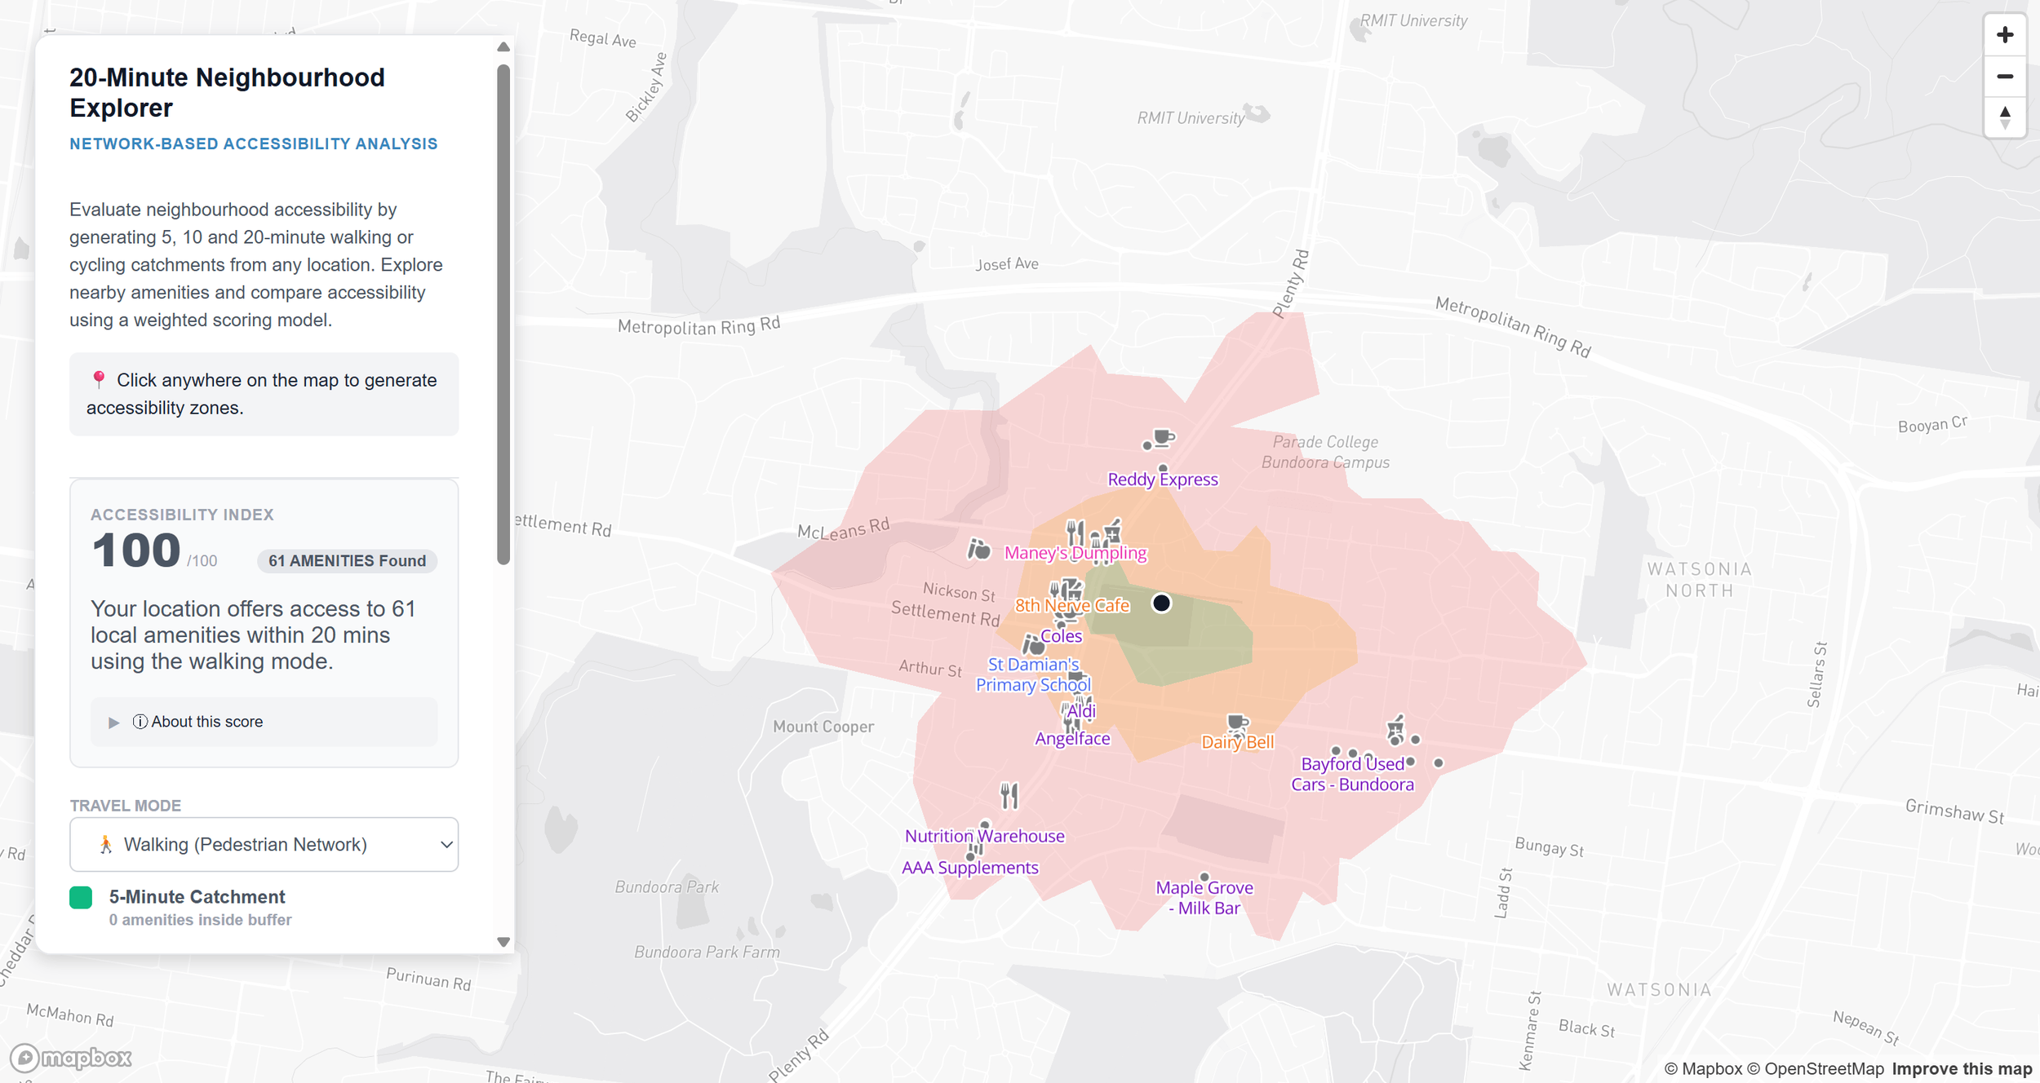Click the easternmost amenity dot near Bayford Used Cars

point(1439,763)
